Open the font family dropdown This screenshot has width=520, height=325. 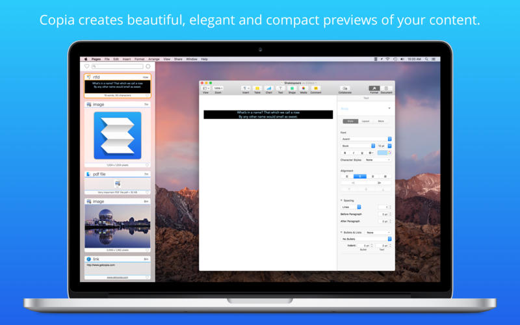coord(367,138)
